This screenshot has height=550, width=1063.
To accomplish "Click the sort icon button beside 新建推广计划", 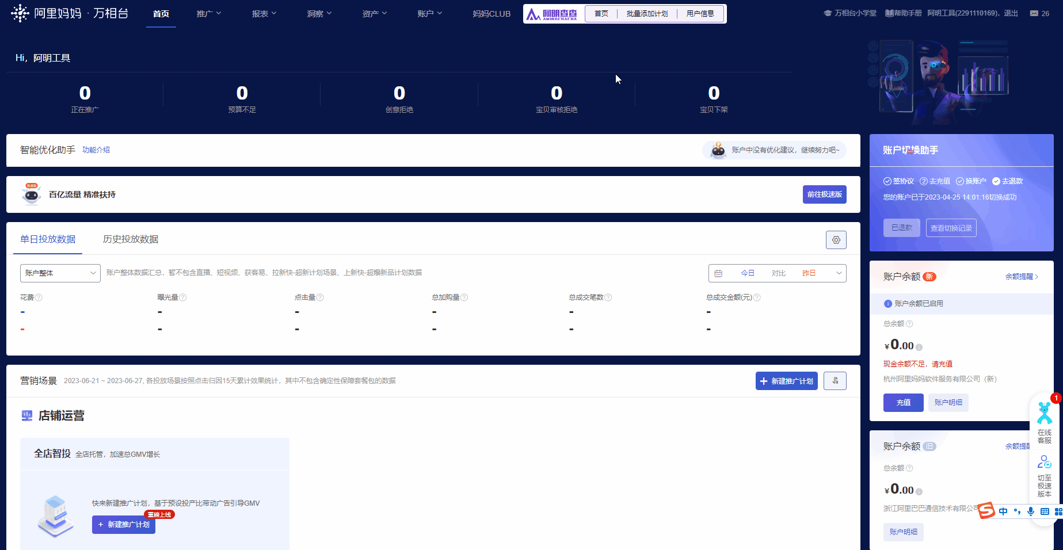I will (x=835, y=381).
